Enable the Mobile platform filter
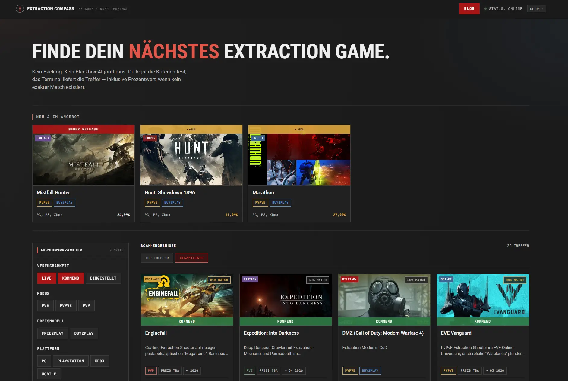This screenshot has width=568, height=381. coord(49,374)
